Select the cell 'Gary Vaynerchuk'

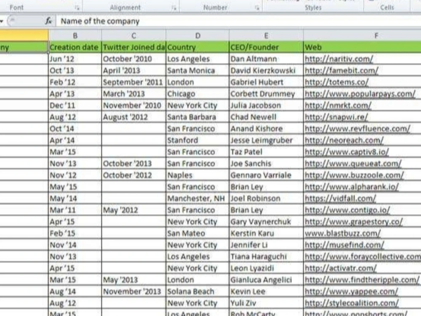pos(266,222)
